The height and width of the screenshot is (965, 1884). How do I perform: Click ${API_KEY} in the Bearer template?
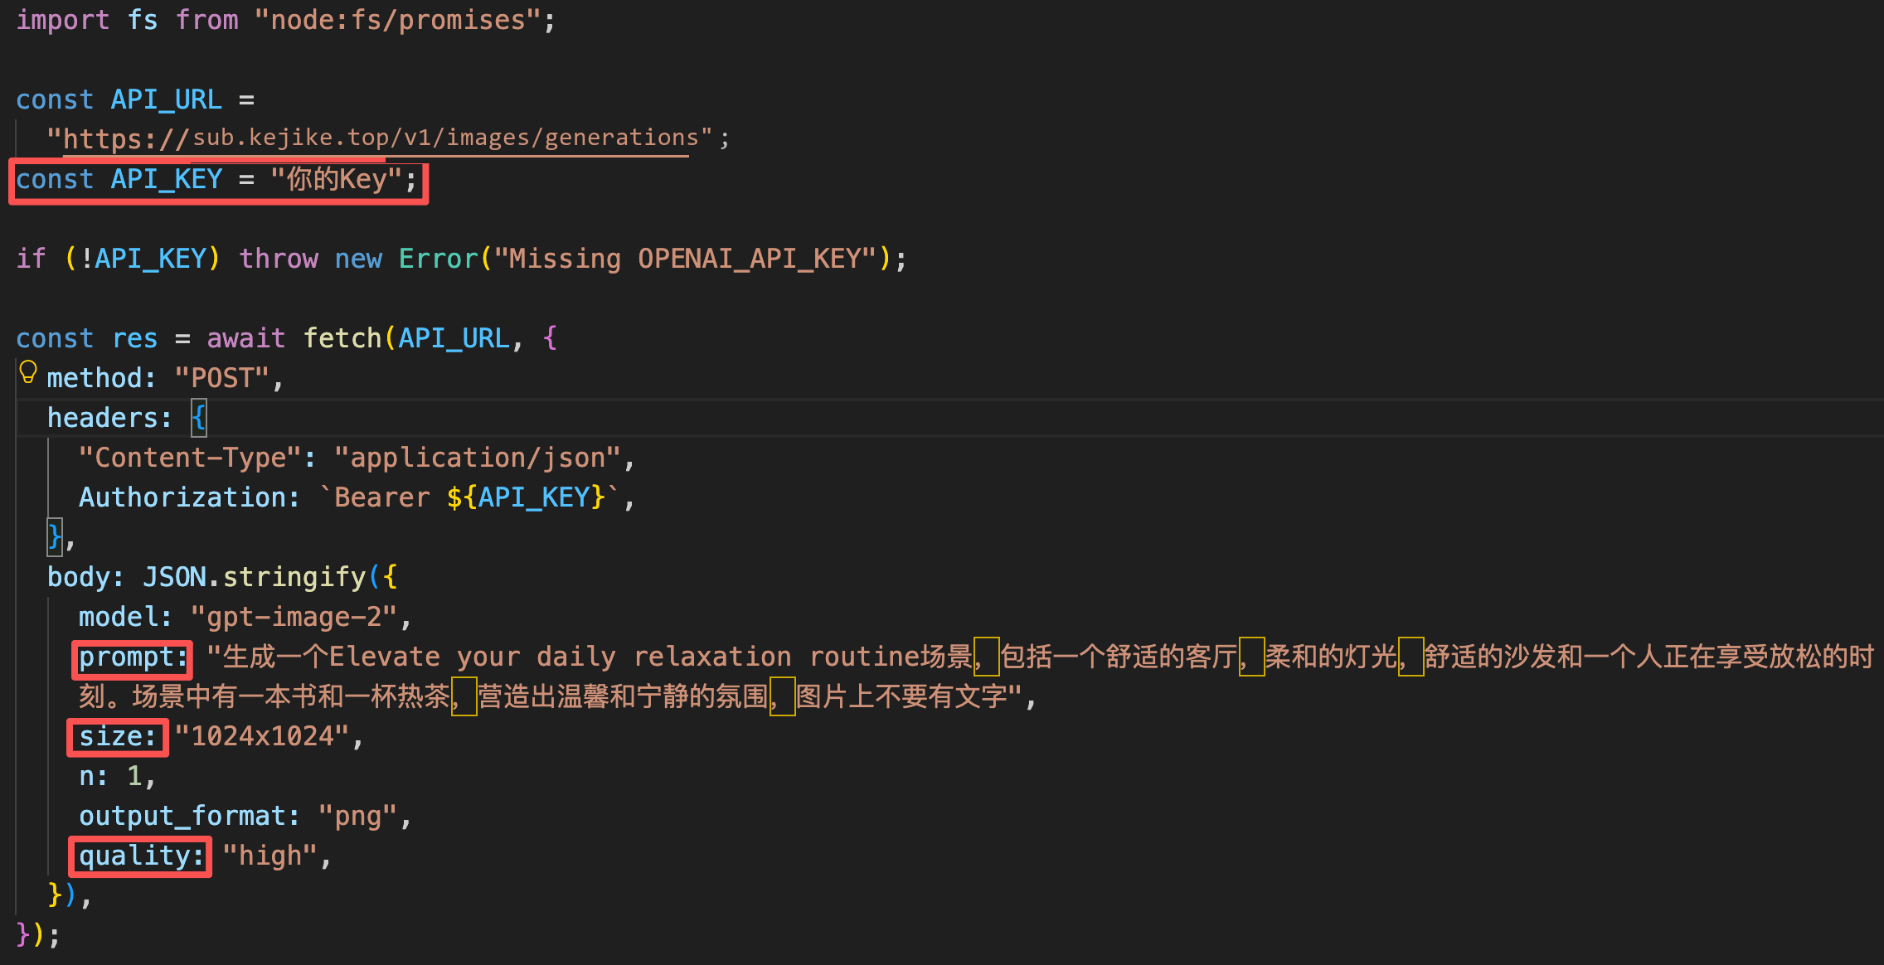coord(526,497)
